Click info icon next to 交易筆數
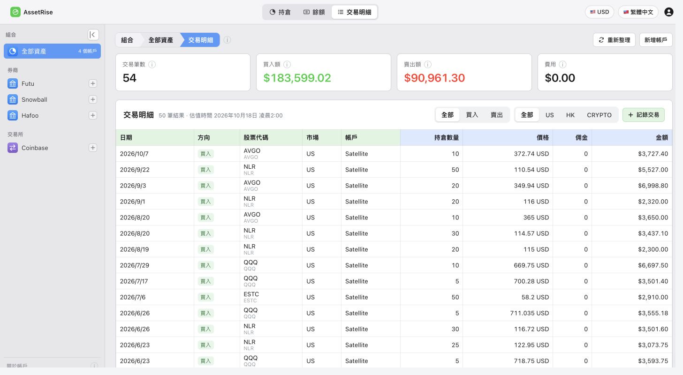The height and width of the screenshot is (375, 683). pyautogui.click(x=152, y=64)
